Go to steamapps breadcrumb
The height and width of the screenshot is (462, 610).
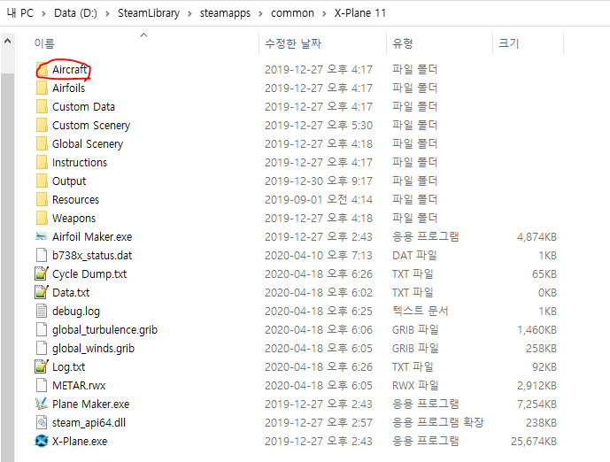coord(225,13)
